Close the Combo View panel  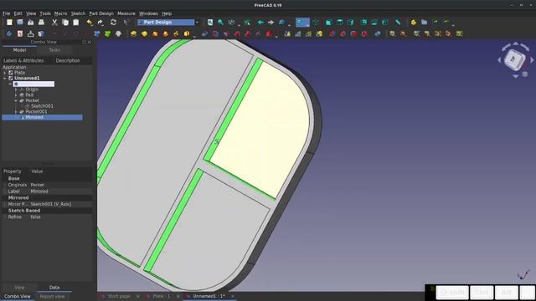pos(90,42)
